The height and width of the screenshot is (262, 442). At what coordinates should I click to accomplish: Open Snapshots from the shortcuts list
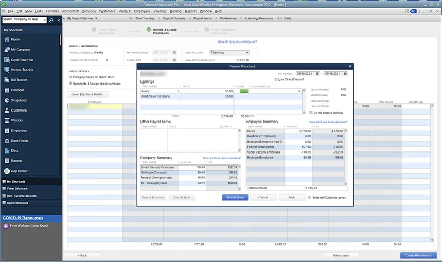[x=19, y=100]
